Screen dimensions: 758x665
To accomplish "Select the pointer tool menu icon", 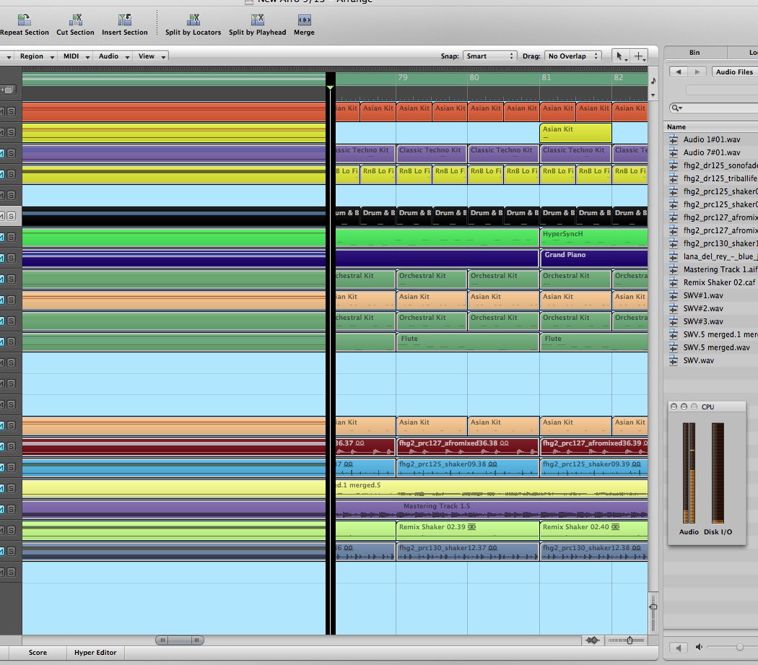I will 619,56.
